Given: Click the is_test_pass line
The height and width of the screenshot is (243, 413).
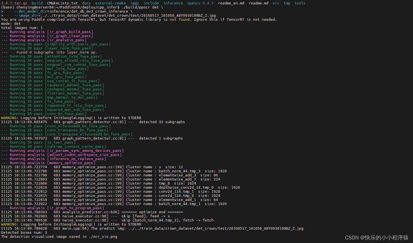Looking at the screenshot, I should coord(38,143).
